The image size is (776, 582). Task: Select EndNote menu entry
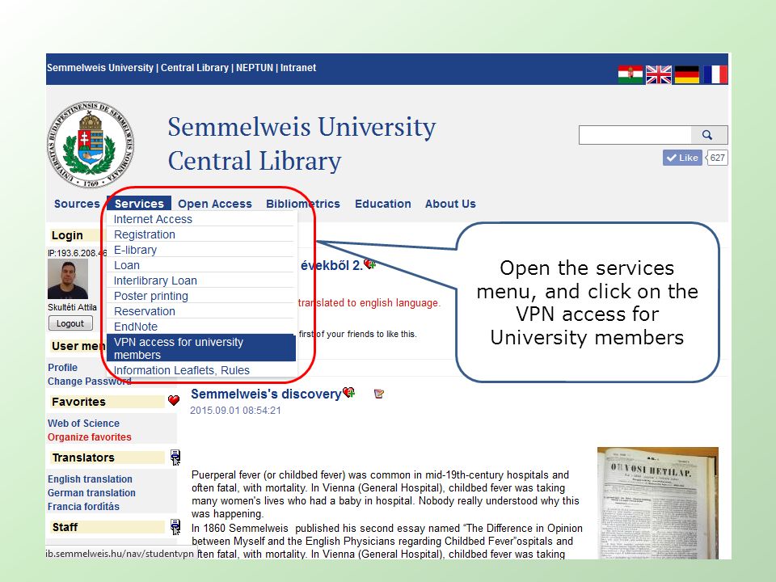pos(201,326)
